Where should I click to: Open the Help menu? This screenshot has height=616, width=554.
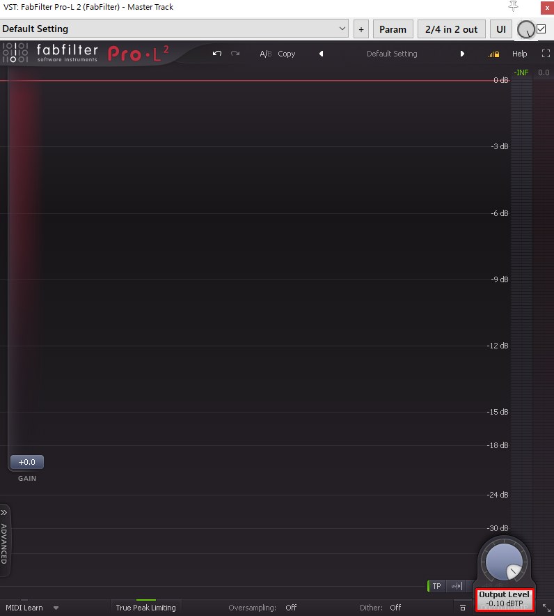click(519, 54)
